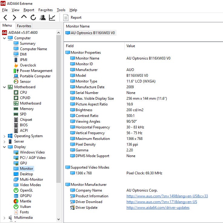
Task: Collapse the Motherboard tree node
Action: (x=4, y=87)
